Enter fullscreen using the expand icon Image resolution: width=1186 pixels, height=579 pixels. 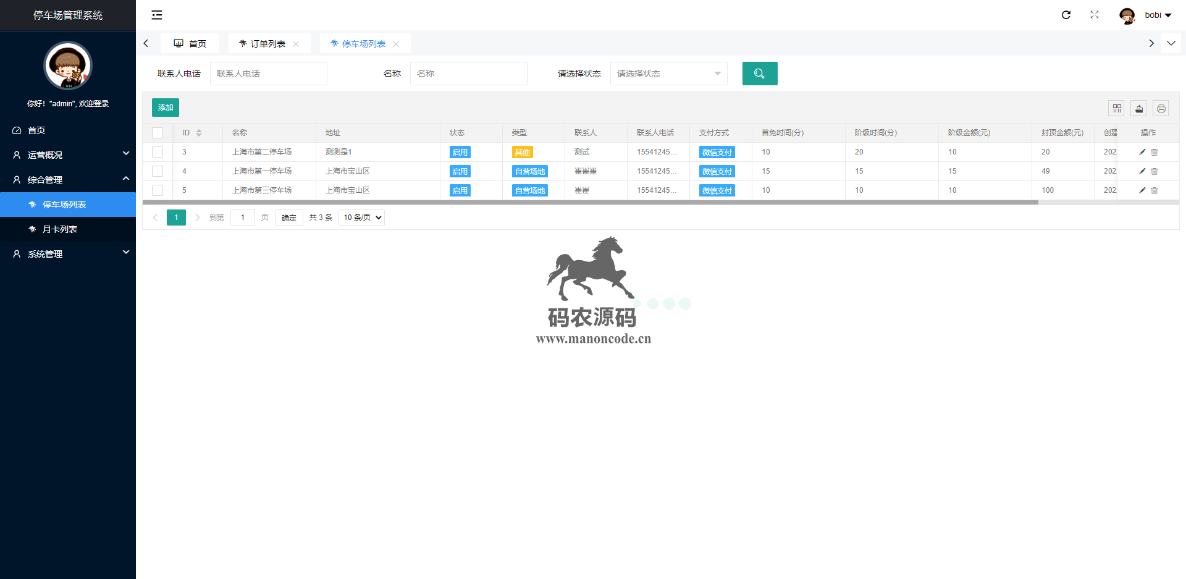(1095, 15)
